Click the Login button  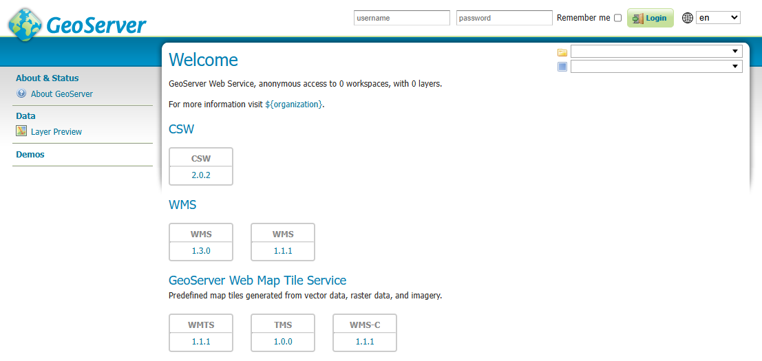coord(650,18)
